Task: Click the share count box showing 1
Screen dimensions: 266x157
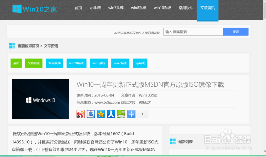Action: click(142, 114)
